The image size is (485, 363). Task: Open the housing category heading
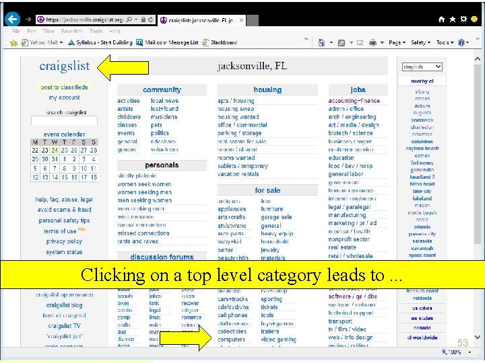pos(267,90)
